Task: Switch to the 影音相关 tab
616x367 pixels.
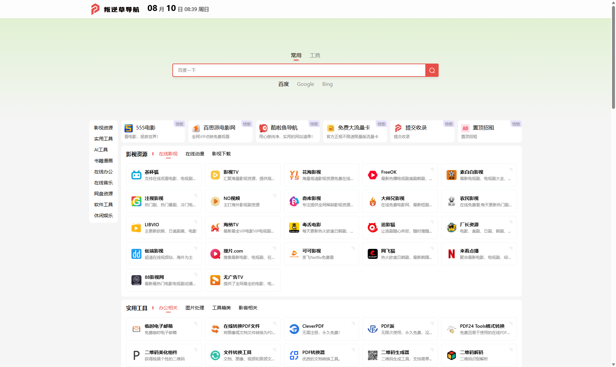Action: click(x=248, y=308)
